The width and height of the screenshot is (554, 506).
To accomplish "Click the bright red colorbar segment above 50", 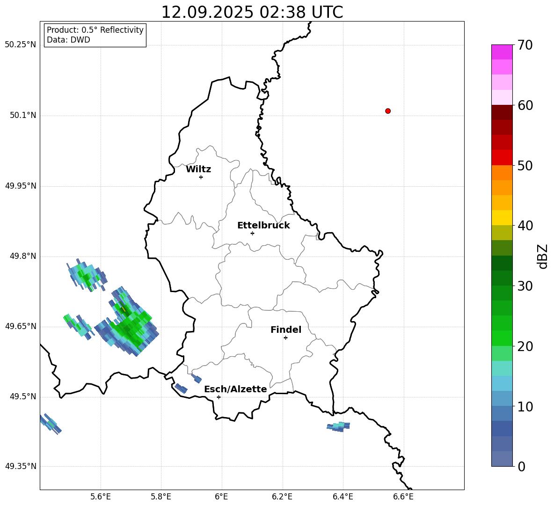I will coord(502,158).
